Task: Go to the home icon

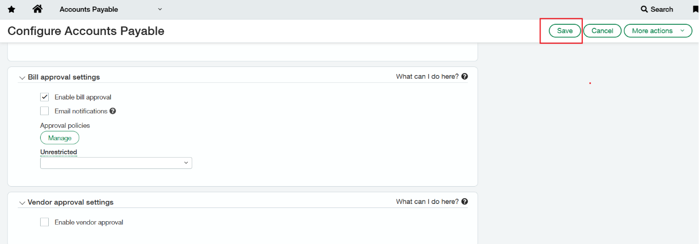Action: [37, 9]
